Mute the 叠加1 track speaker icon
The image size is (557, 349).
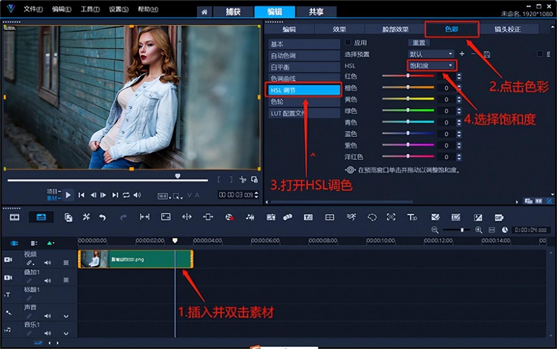[48, 281]
